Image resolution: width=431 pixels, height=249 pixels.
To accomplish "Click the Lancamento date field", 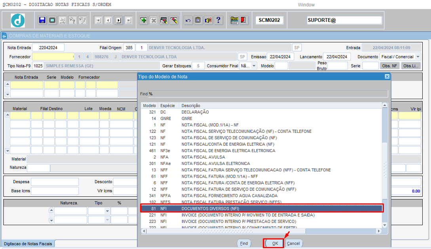I will [337, 57].
